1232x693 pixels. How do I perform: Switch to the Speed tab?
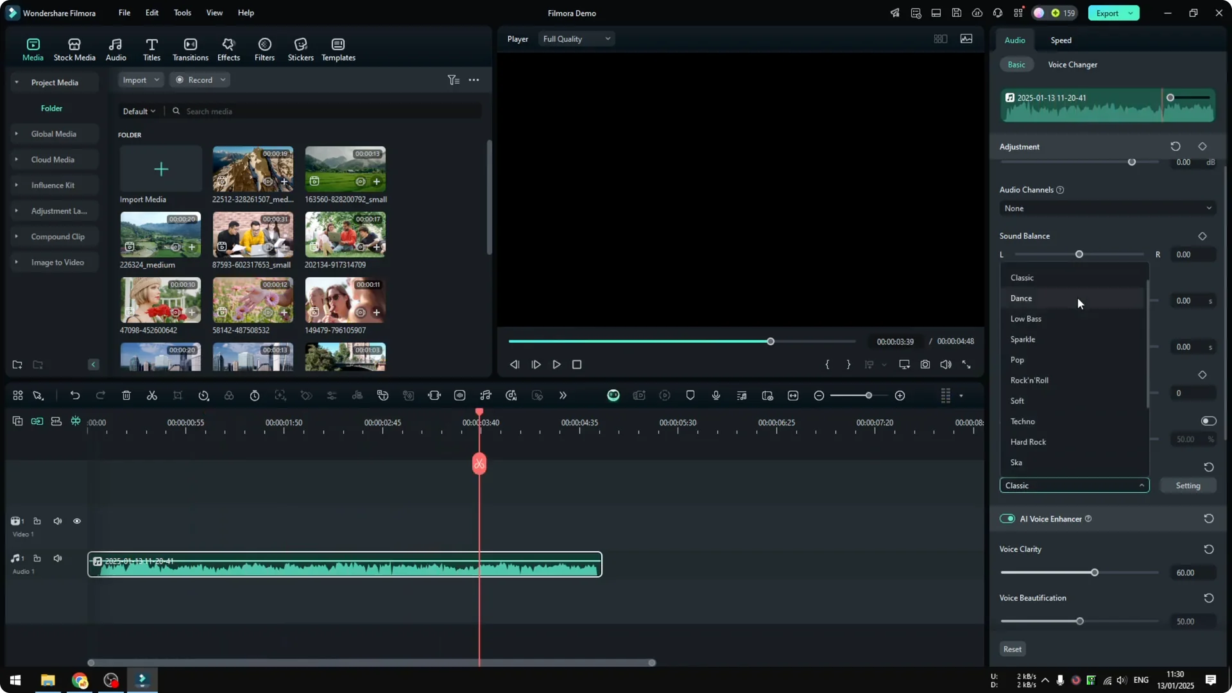point(1061,40)
